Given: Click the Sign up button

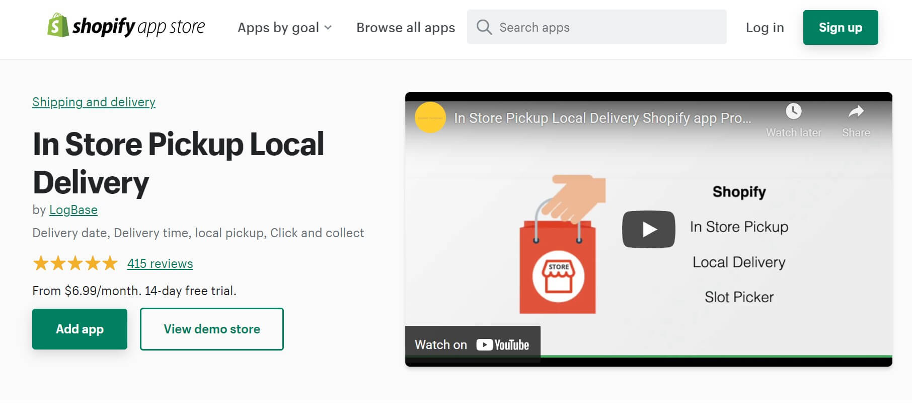Looking at the screenshot, I should pos(840,27).
